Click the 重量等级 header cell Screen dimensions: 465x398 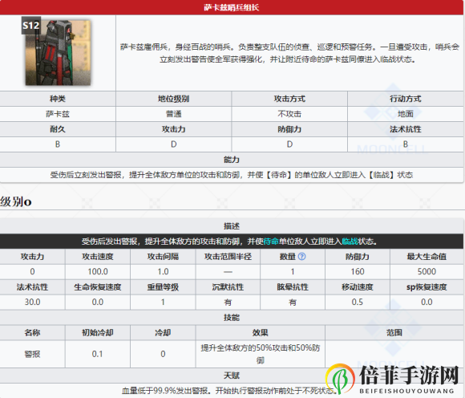click(163, 287)
